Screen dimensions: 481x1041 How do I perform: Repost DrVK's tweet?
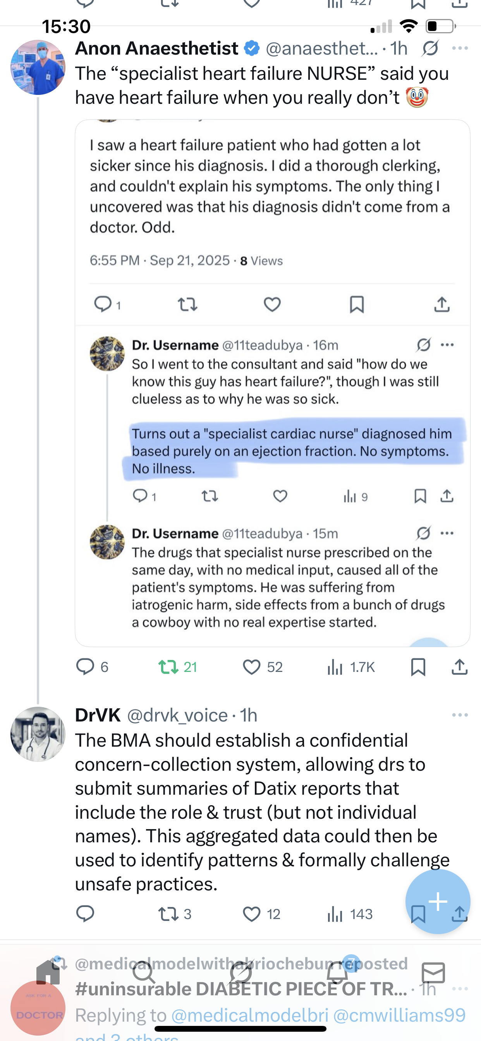pyautogui.click(x=168, y=914)
